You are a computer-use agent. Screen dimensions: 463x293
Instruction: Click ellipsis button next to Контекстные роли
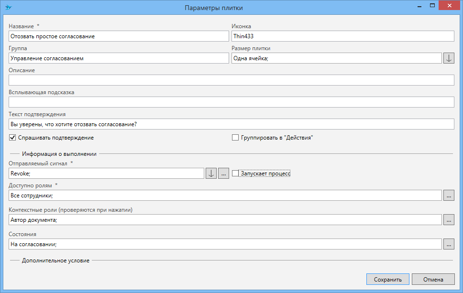pyautogui.click(x=449, y=220)
